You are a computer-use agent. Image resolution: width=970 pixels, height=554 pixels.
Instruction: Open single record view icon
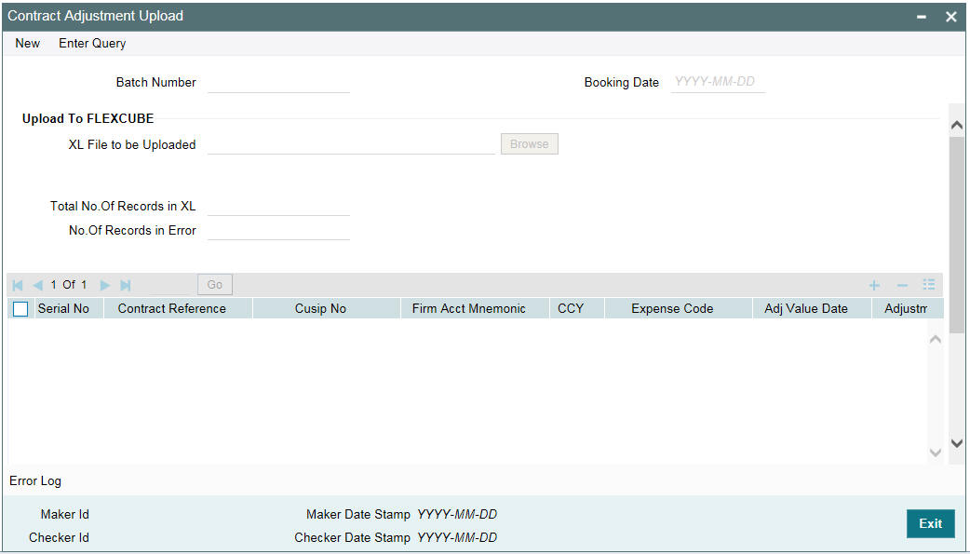coord(928,285)
